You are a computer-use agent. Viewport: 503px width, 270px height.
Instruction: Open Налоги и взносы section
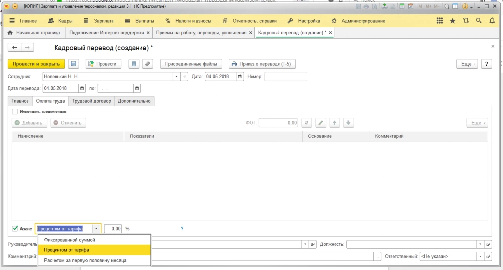188,21
